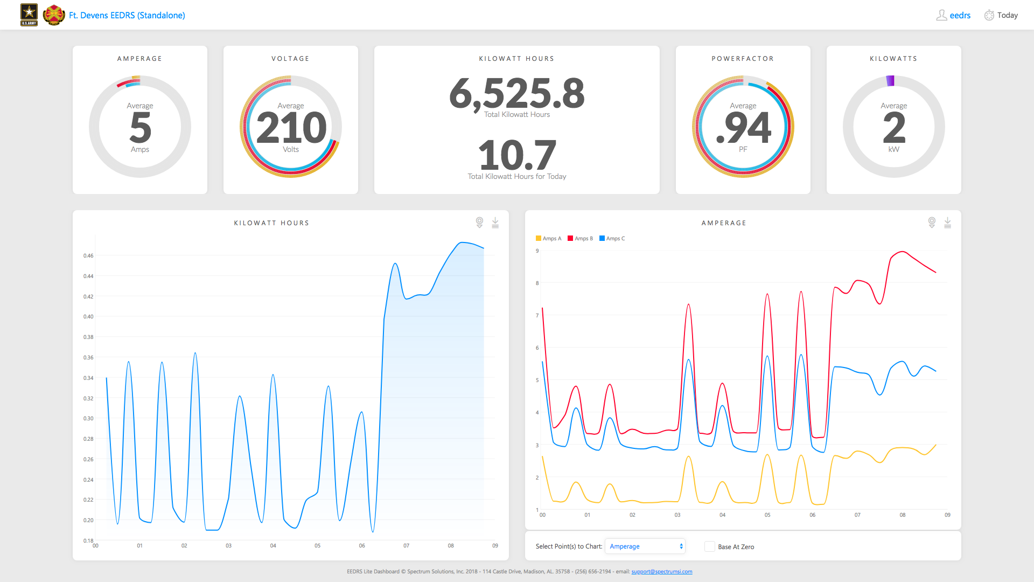Click the user profile icon beside eedrs

point(941,15)
